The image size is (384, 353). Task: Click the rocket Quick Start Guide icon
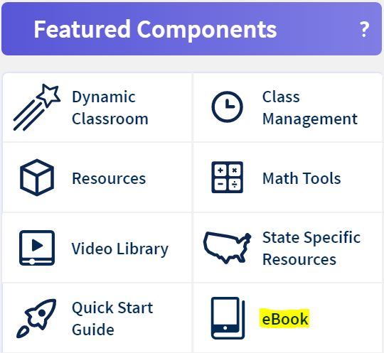36,318
